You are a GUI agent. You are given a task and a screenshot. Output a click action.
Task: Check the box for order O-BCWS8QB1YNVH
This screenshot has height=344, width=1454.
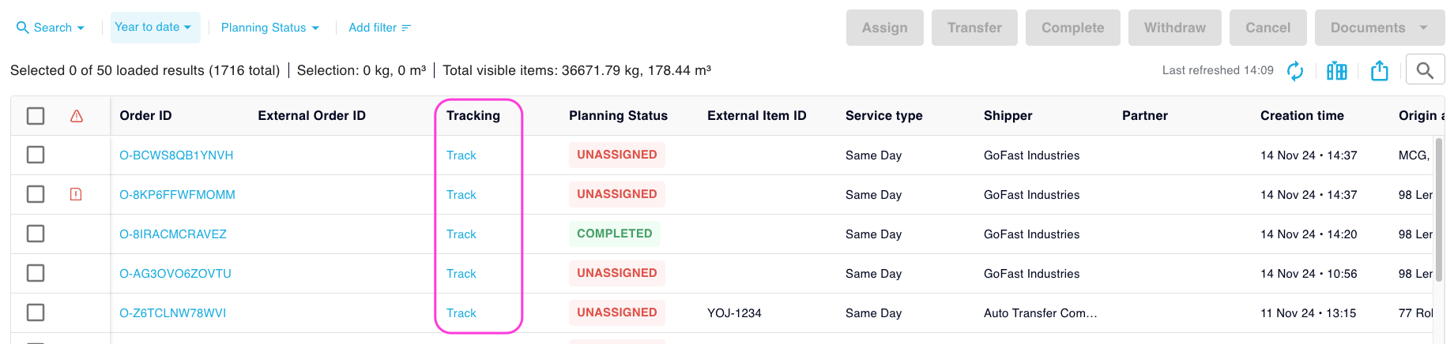(x=36, y=155)
